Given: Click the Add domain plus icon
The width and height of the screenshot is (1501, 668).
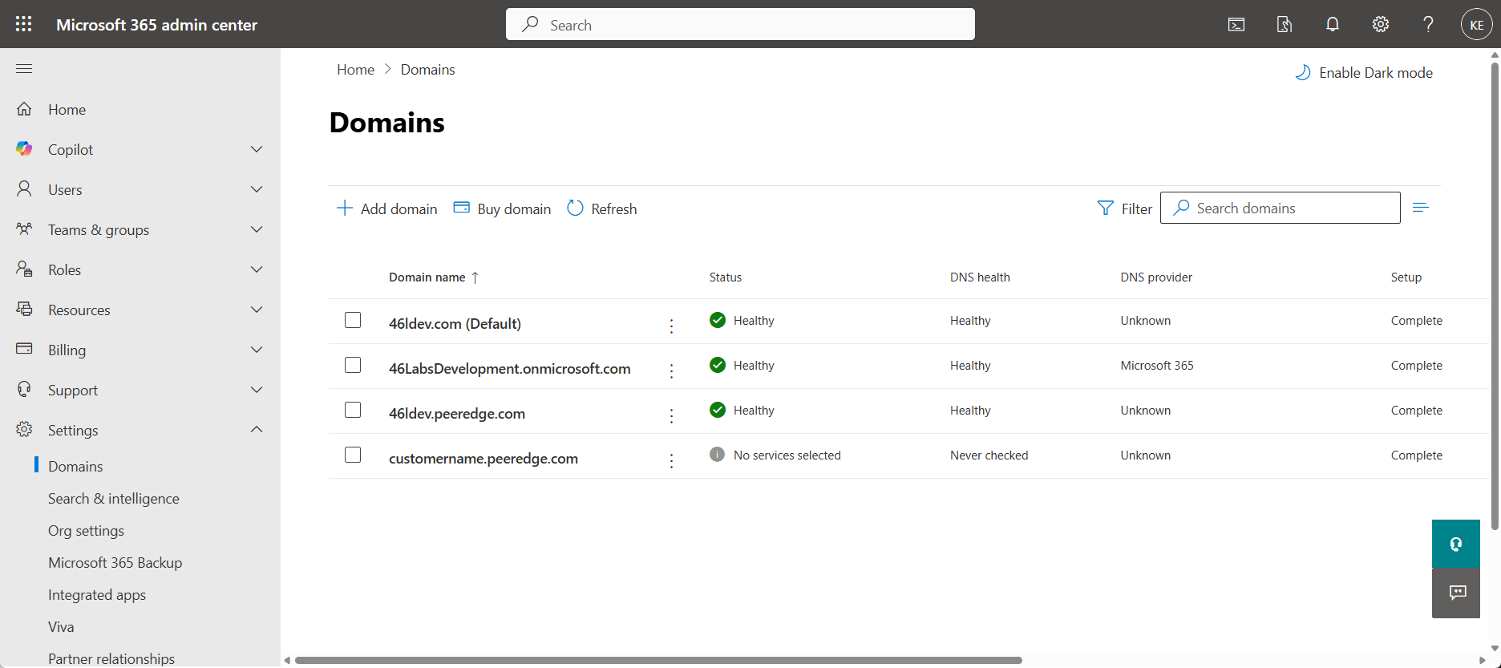Looking at the screenshot, I should pyautogui.click(x=345, y=208).
